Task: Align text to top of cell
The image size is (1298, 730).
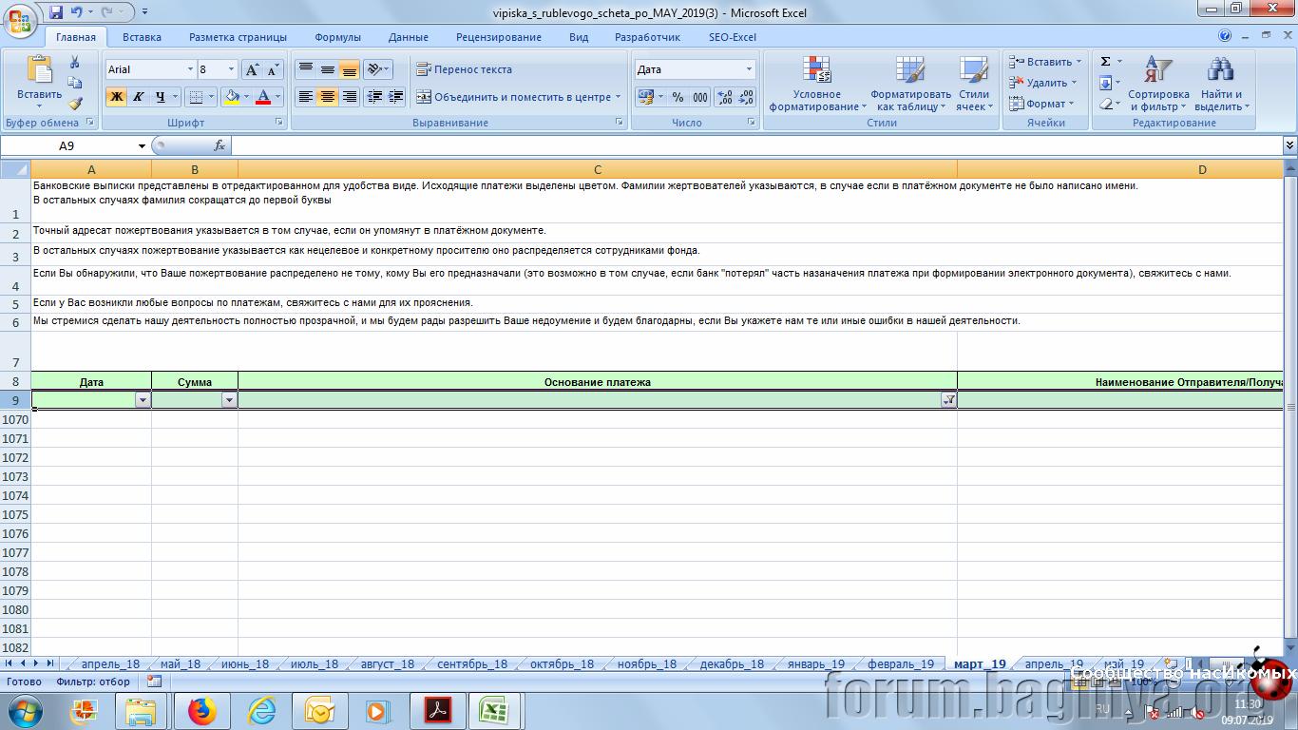Action: click(306, 69)
